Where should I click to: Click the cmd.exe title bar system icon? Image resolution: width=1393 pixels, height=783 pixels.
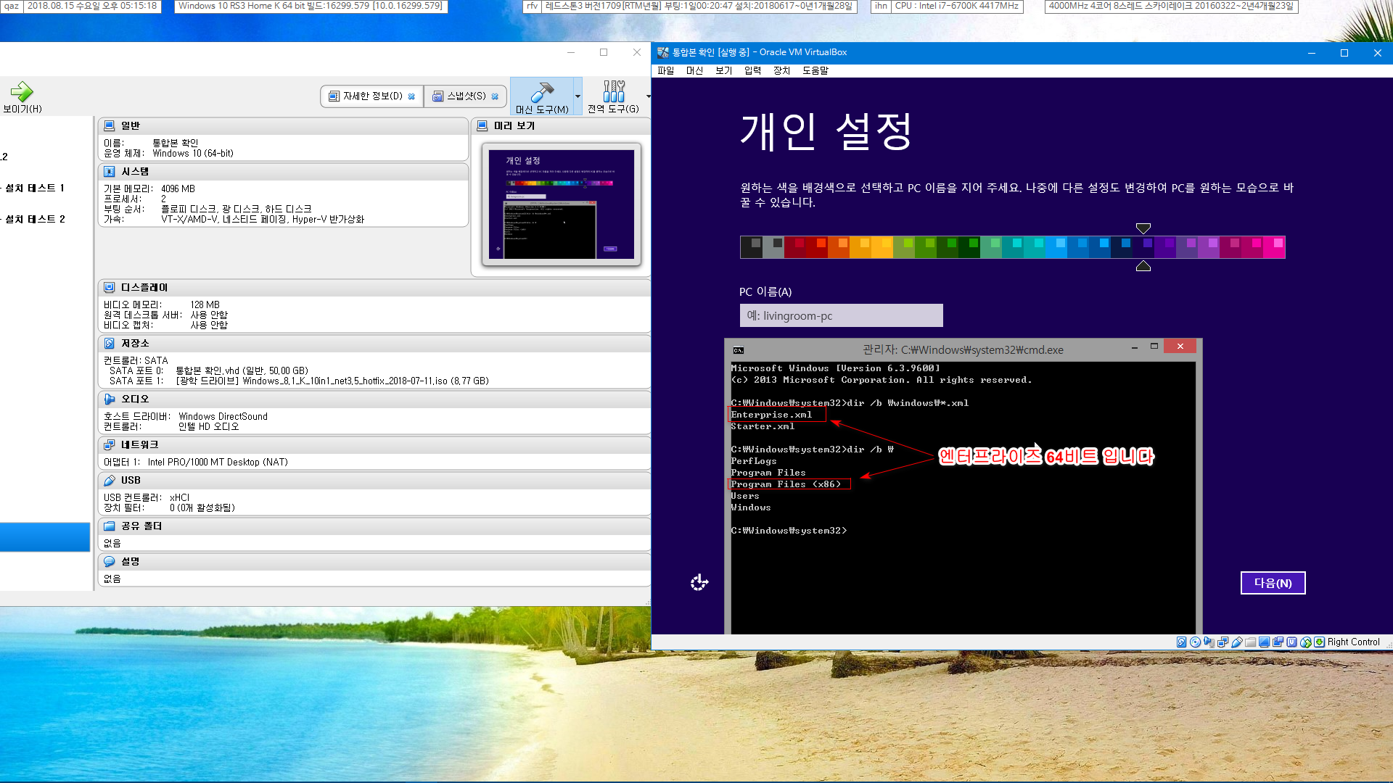739,350
